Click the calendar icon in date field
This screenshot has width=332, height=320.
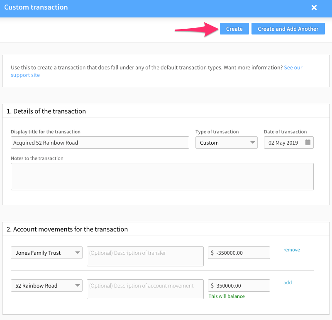point(308,143)
